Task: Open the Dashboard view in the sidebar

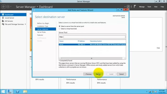Action: 13,15
